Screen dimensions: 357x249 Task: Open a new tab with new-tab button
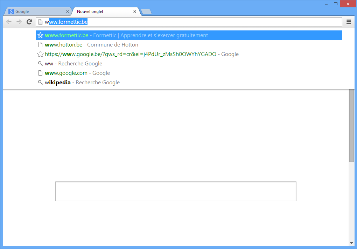point(146,12)
